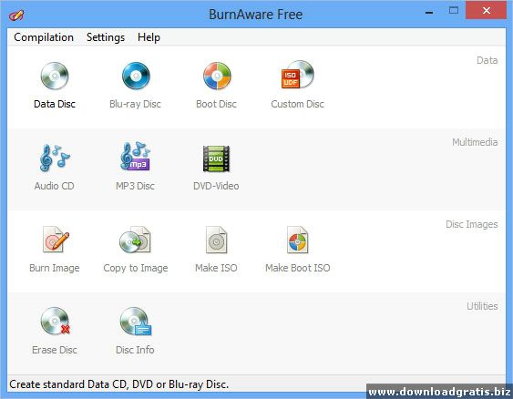Select the Copy to Image icon
Screen dimensions: 513x399
pos(135,240)
